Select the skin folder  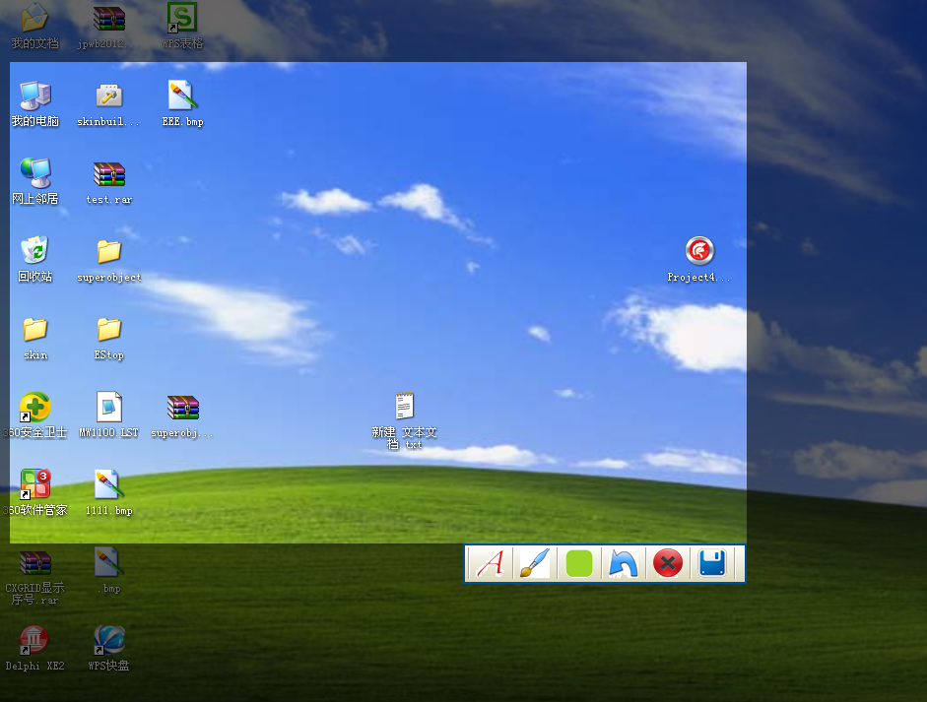click(x=35, y=338)
